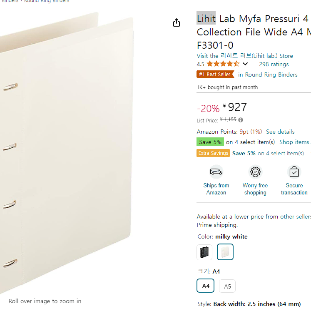Click the Extra Savings orange badge
Image resolution: width=311 pixels, height=311 pixels.
click(x=213, y=153)
